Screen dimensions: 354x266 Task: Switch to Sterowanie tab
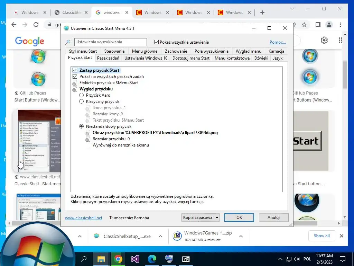click(114, 51)
